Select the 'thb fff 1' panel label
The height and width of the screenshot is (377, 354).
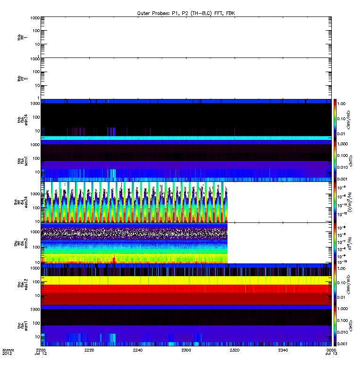click(x=22, y=37)
